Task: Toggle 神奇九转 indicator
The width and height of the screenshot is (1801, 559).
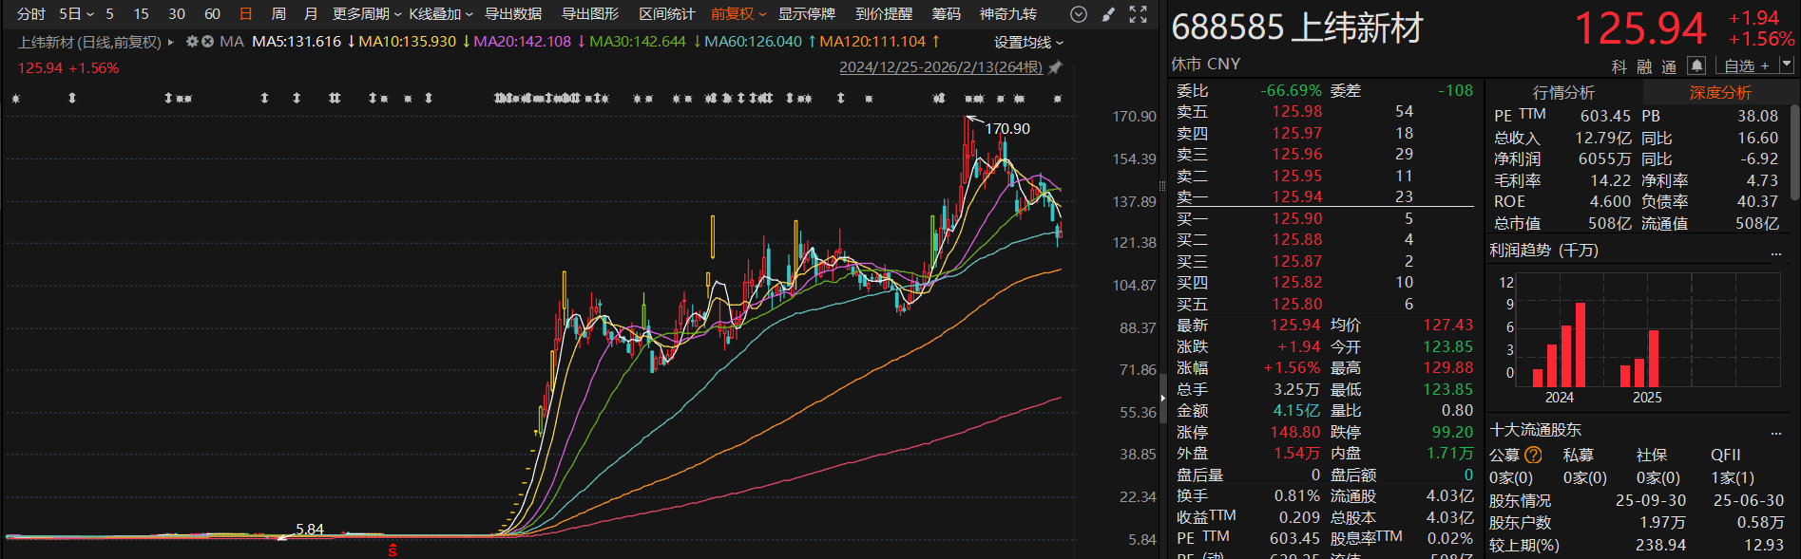Action: click(x=1007, y=14)
